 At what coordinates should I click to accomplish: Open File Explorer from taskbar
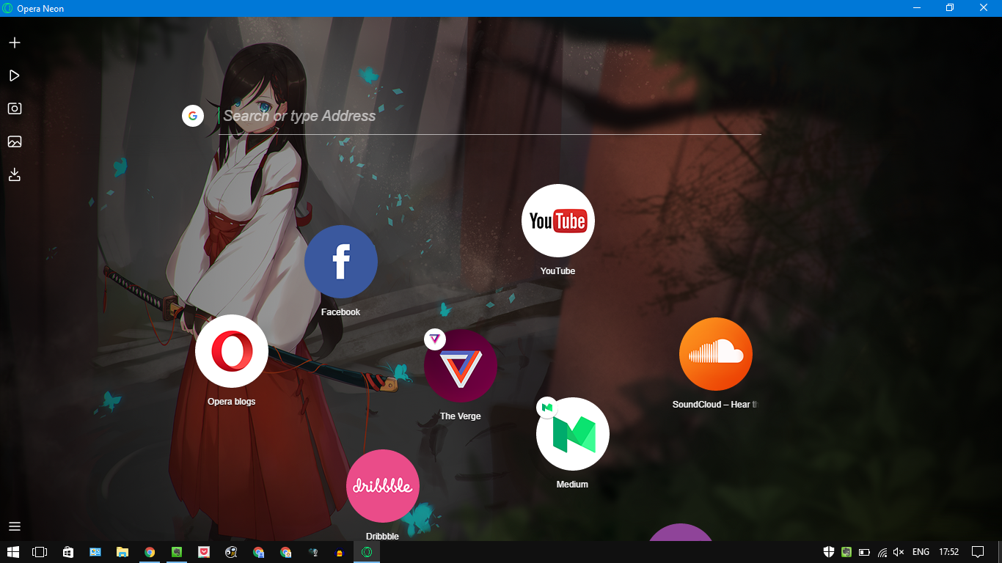coord(122,552)
